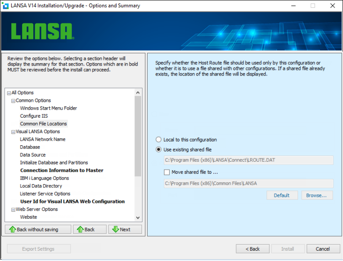The image size is (343, 261).
Task: Click the LANSA installer icon in title bar
Action: point(5,6)
